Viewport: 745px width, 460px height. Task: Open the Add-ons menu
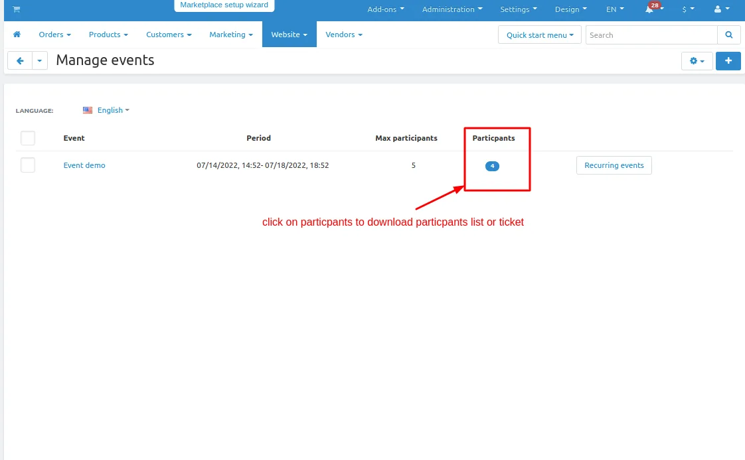pos(386,9)
